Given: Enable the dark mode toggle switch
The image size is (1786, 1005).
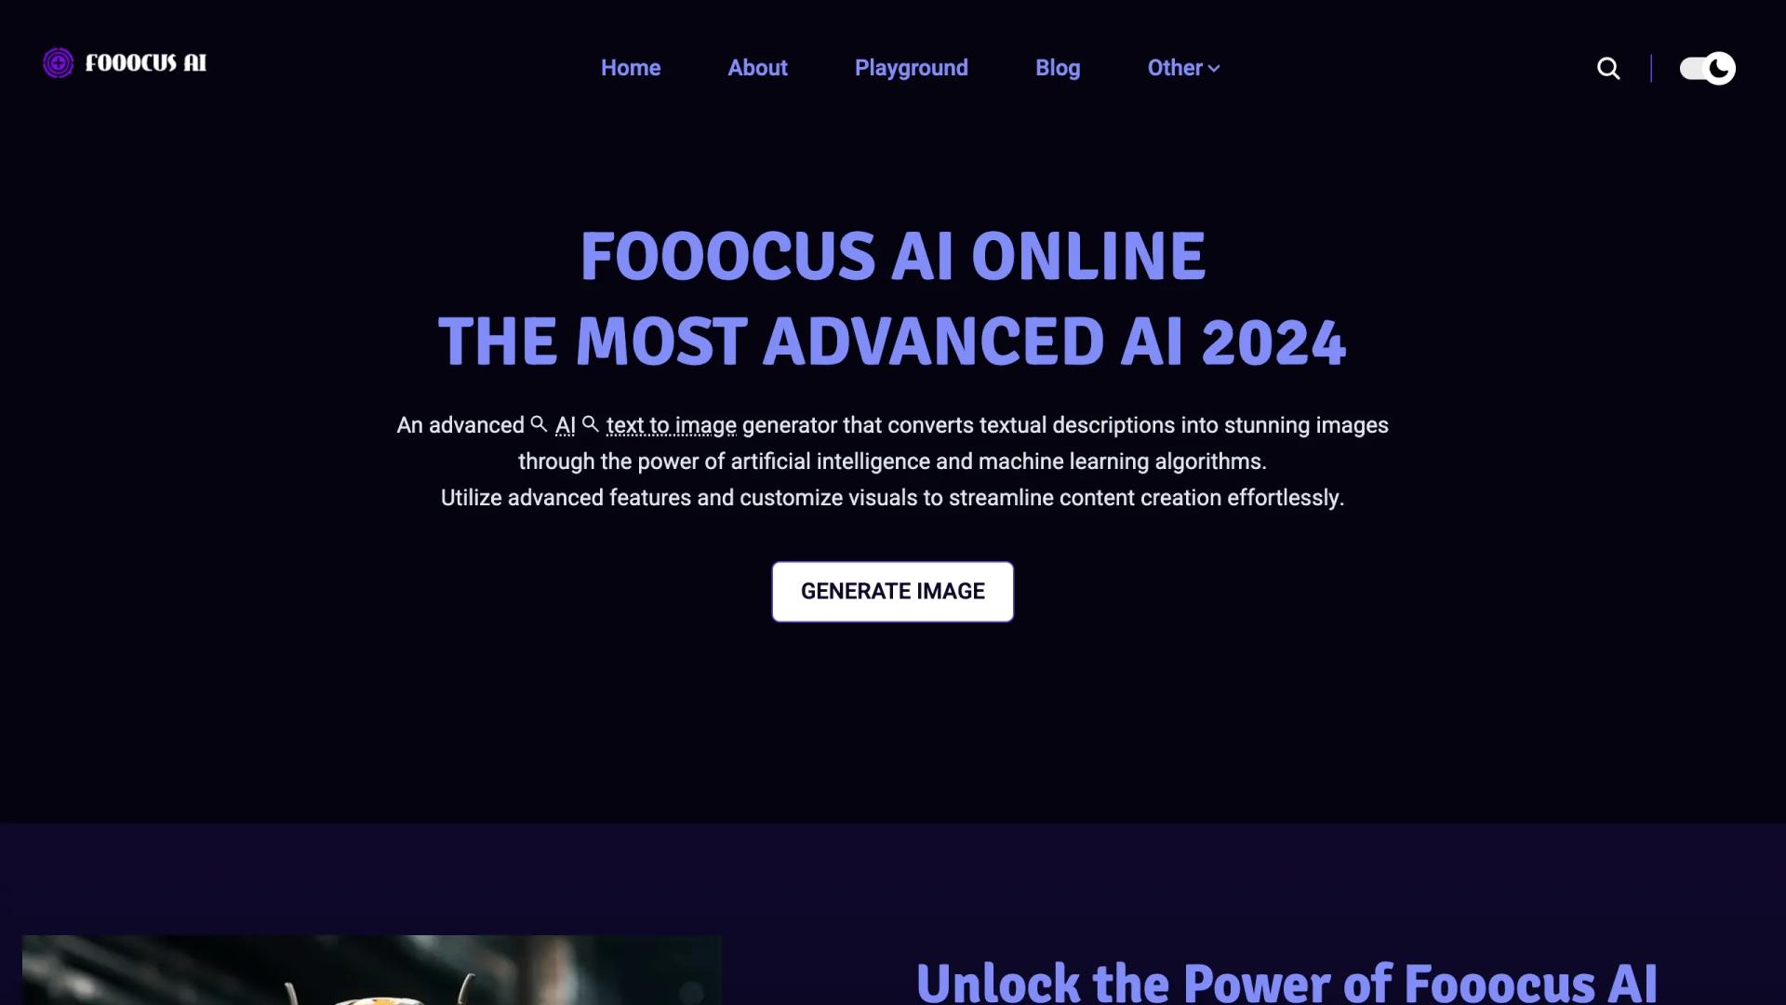Looking at the screenshot, I should point(1708,68).
